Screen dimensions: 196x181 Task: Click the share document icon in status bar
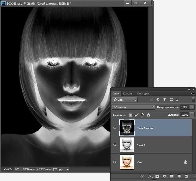pos(17,169)
